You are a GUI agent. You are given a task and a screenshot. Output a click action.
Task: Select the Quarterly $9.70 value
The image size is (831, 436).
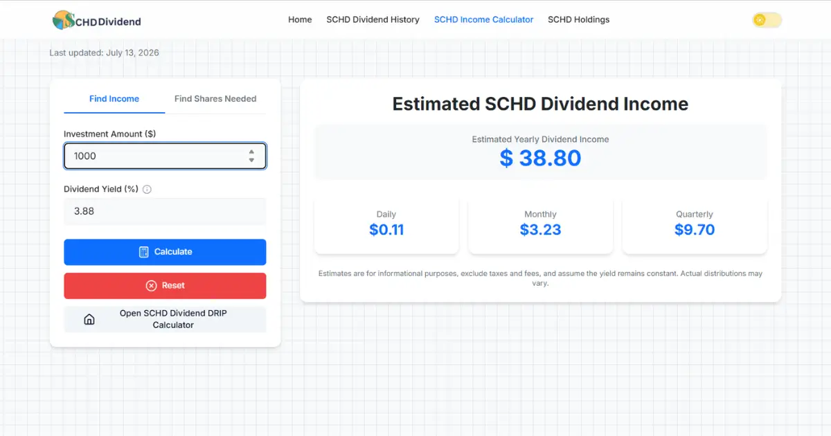tap(695, 230)
